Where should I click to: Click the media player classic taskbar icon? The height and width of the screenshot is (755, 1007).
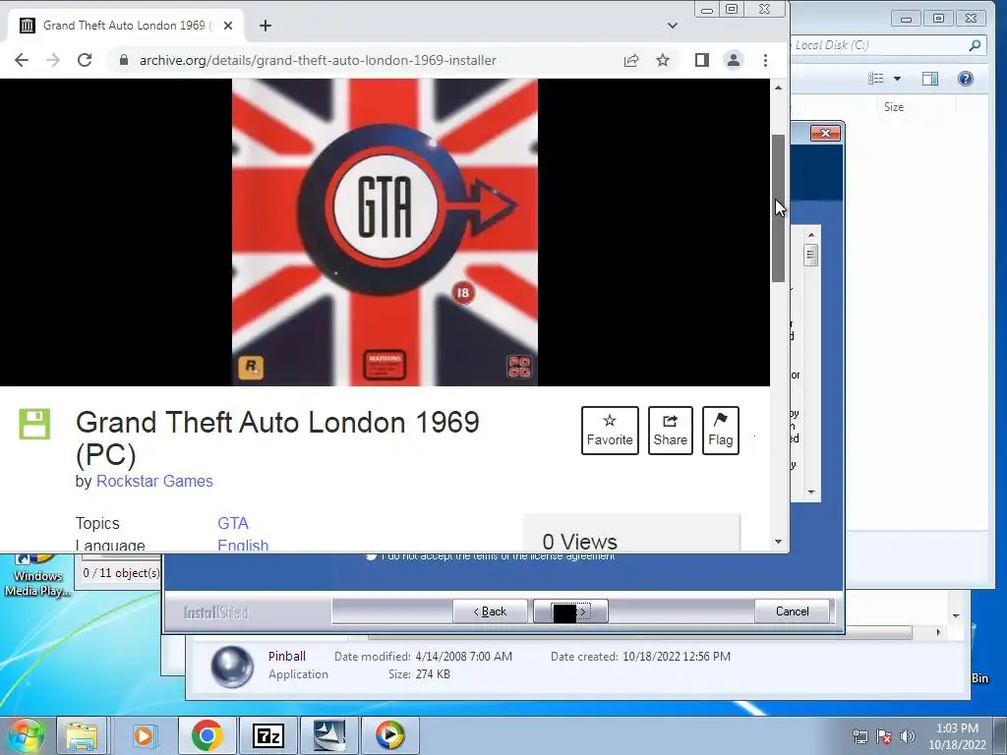(389, 735)
